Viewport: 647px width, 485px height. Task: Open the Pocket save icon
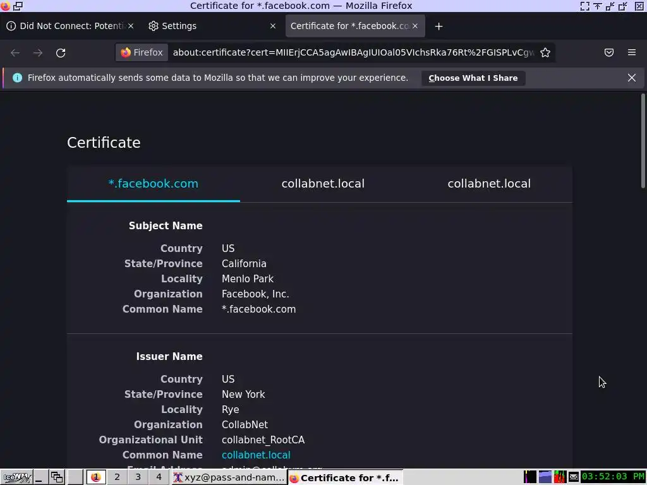coord(608,52)
